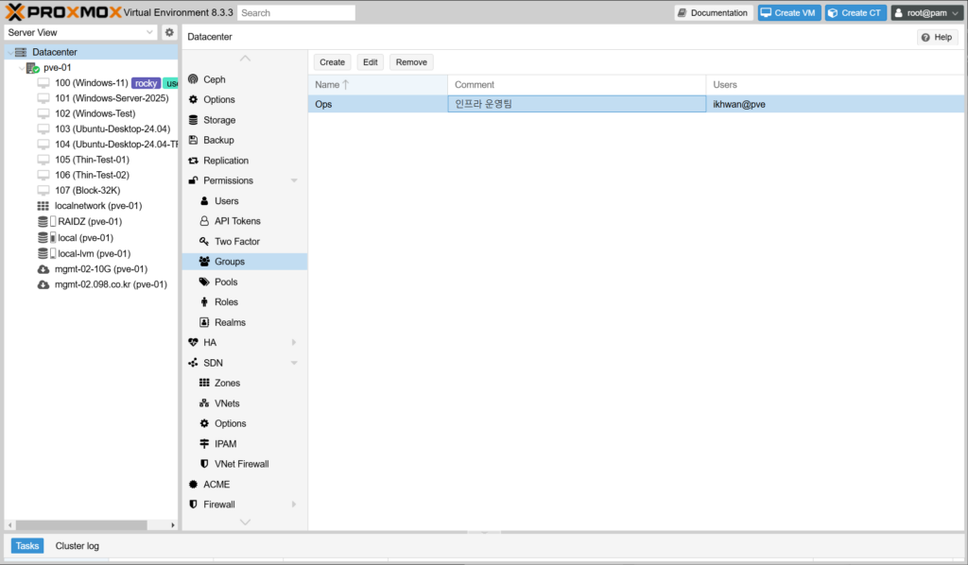Click the gear icon next to Server View
Image resolution: width=968 pixels, height=565 pixels.
coord(169,32)
